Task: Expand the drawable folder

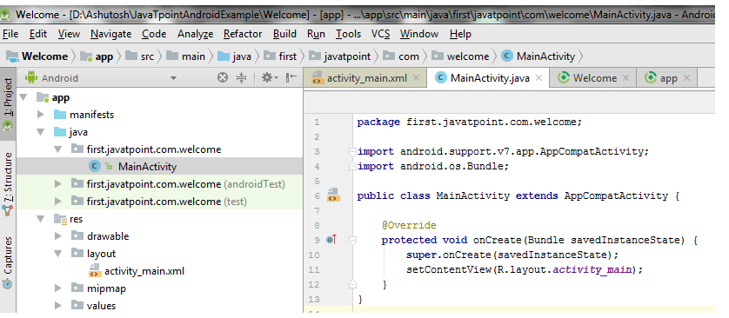Action: point(58,236)
